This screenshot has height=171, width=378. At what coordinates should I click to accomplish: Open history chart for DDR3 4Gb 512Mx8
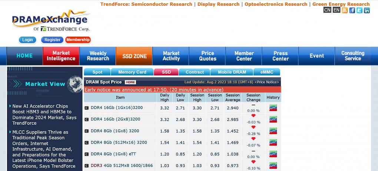(x=273, y=165)
